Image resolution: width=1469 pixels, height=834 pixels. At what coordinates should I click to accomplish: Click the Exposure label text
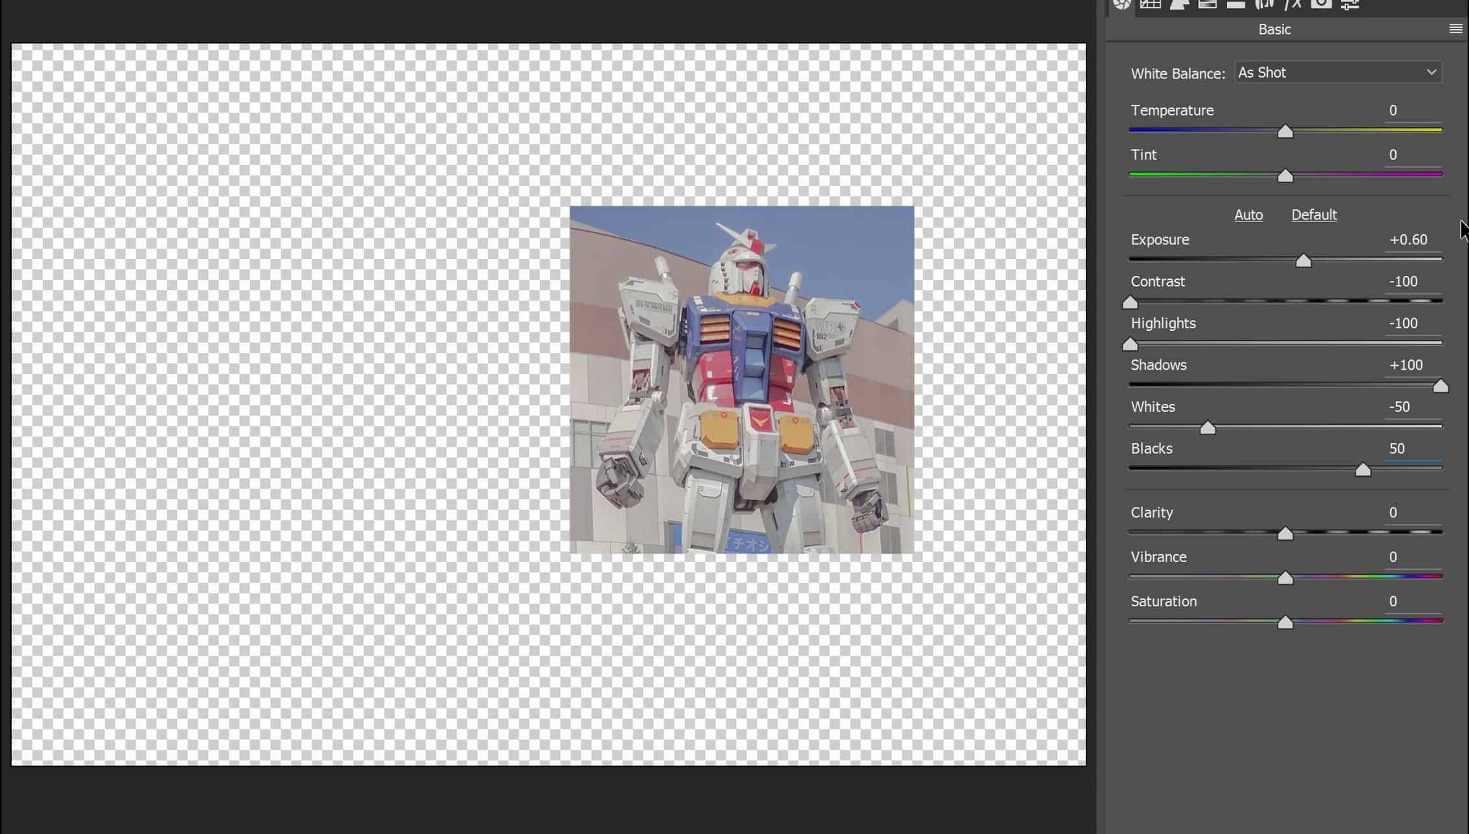pos(1160,240)
